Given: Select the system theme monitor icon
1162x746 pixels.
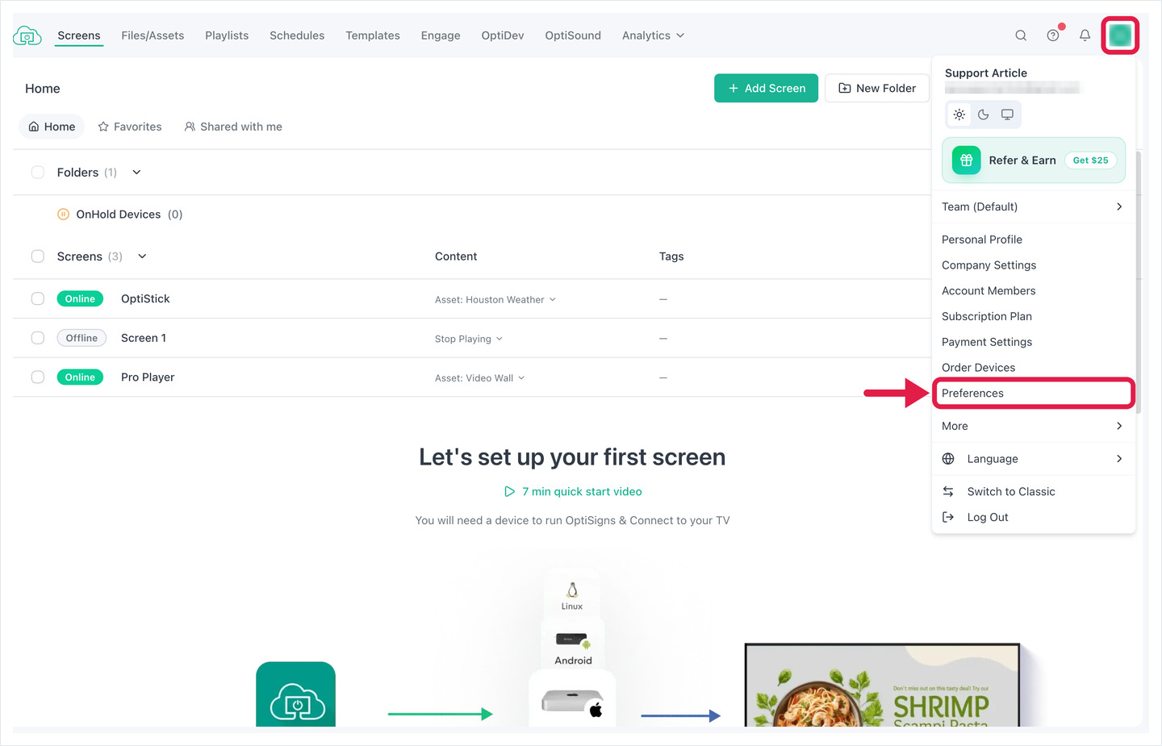Looking at the screenshot, I should (1007, 115).
